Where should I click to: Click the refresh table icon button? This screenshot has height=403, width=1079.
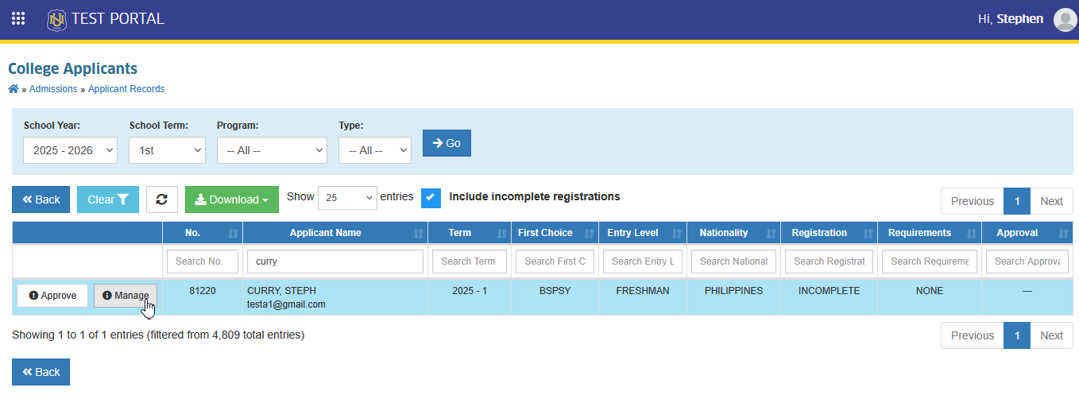(x=162, y=200)
